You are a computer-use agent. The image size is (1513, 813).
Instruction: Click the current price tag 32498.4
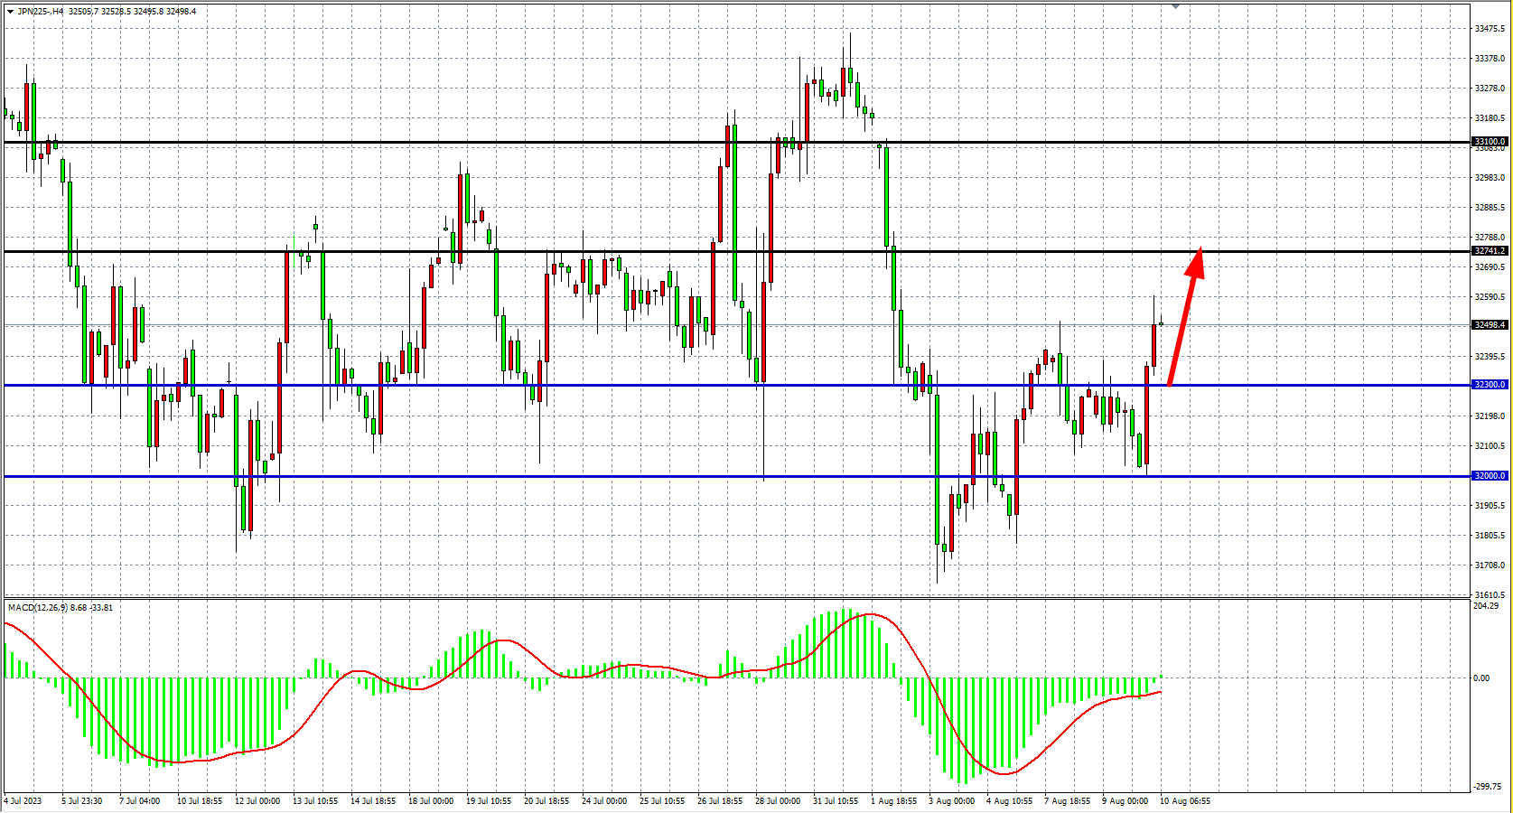1490,325
